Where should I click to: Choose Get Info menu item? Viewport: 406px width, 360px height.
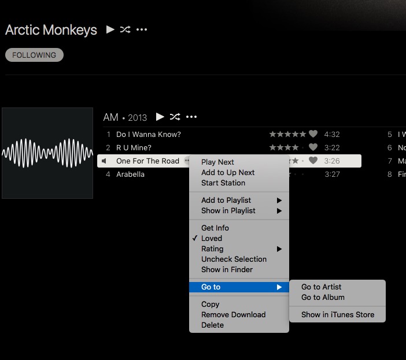click(239, 228)
